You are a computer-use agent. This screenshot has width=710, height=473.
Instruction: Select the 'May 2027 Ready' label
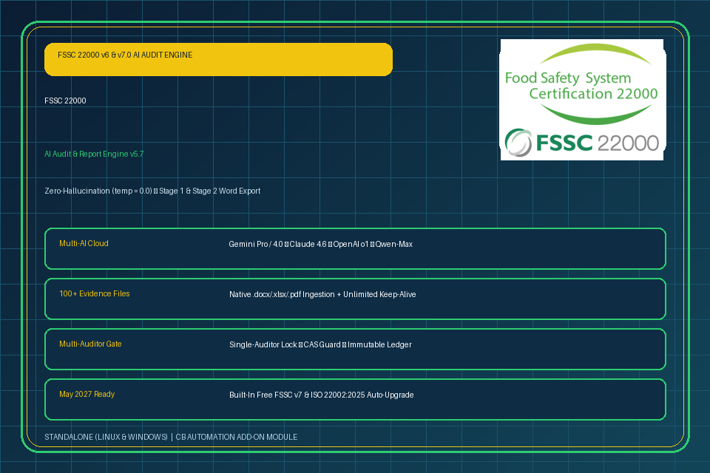pyautogui.click(x=87, y=394)
